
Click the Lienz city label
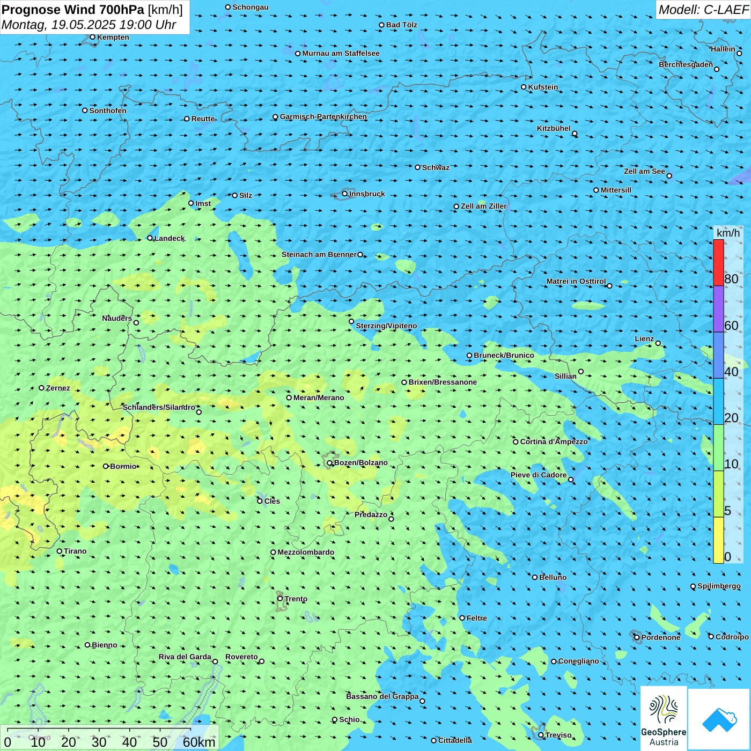644,338
